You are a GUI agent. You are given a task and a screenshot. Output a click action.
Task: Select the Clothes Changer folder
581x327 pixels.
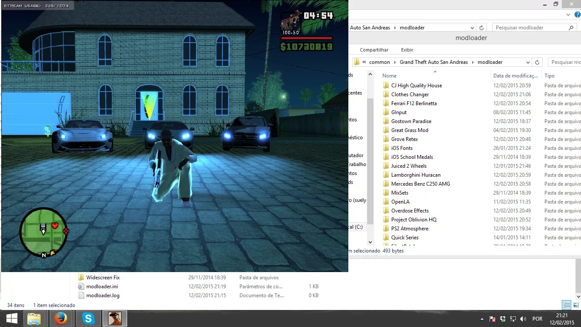coord(410,95)
